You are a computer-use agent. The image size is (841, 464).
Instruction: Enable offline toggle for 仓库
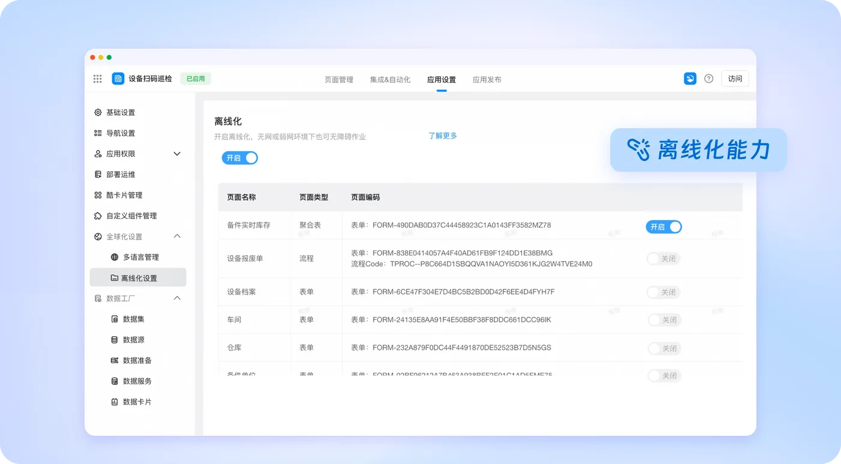tap(664, 348)
